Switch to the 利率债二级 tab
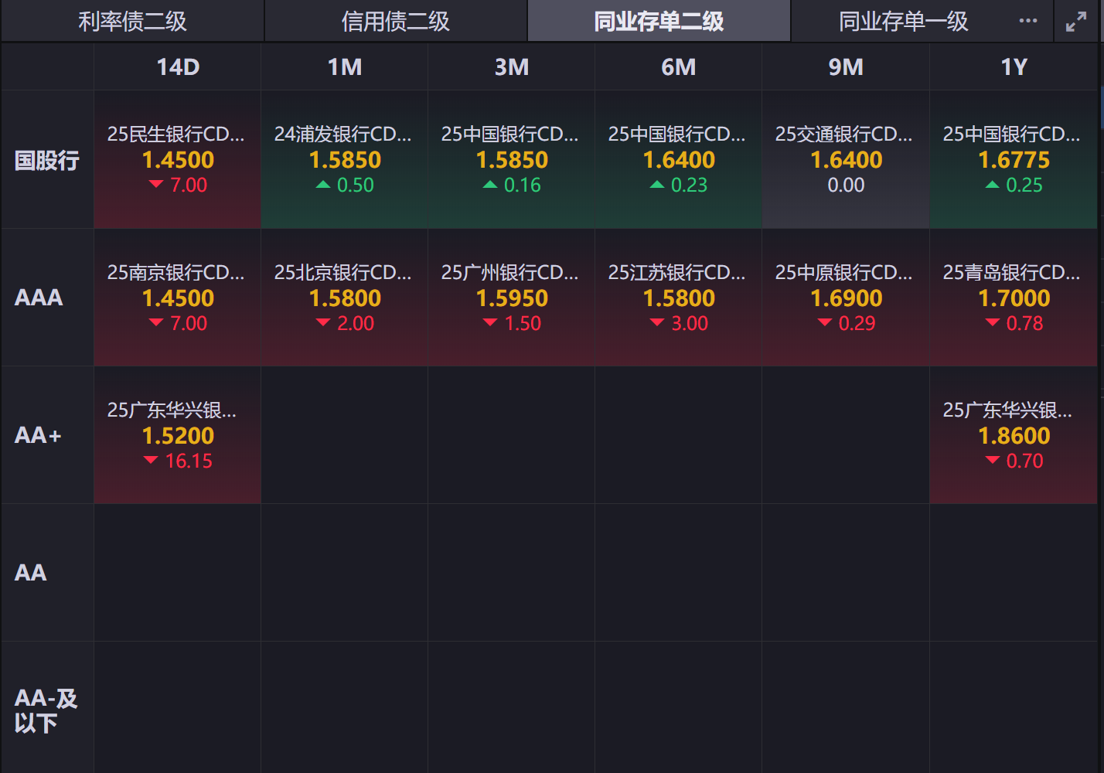This screenshot has height=773, width=1104. coord(133,21)
